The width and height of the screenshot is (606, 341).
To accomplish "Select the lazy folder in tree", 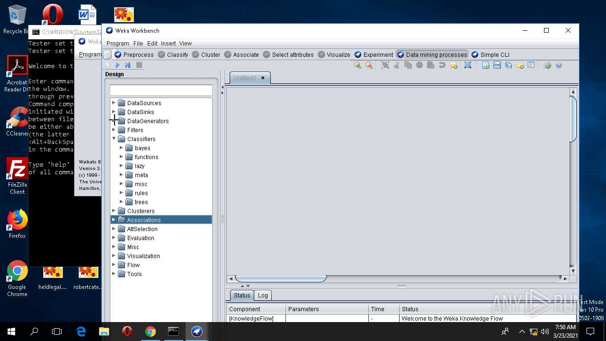I will point(139,166).
